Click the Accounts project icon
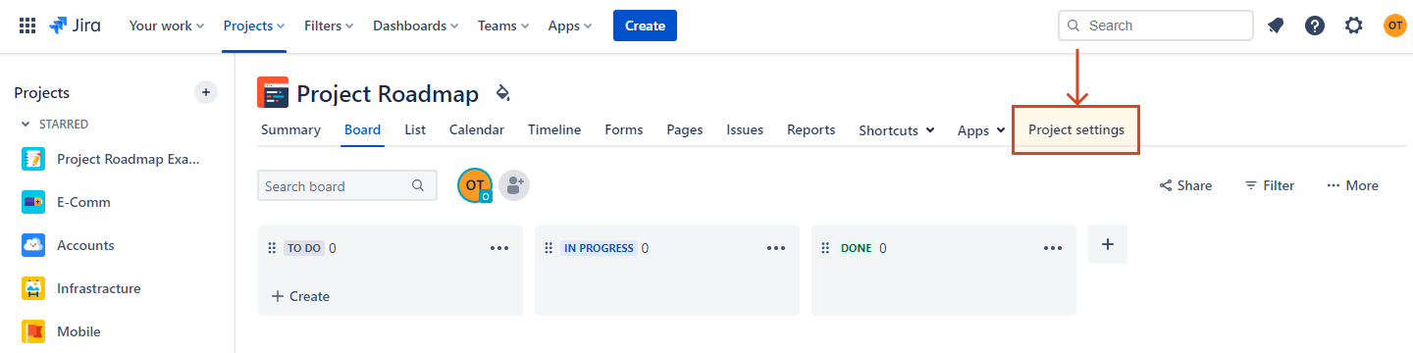Screen dimensions: 1413x353 coord(33,245)
